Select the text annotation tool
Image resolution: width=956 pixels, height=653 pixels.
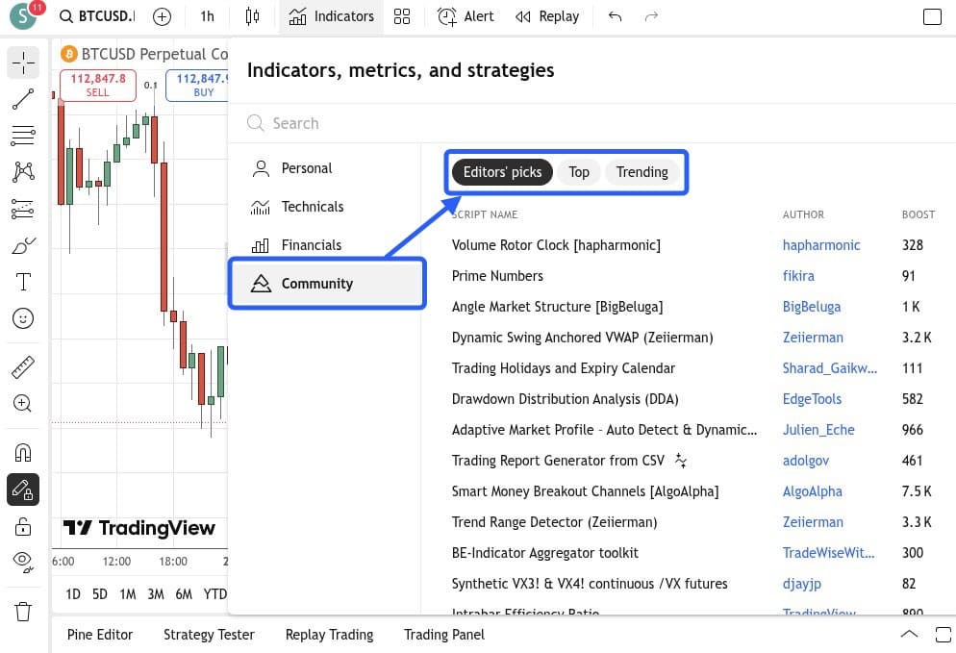coord(23,282)
